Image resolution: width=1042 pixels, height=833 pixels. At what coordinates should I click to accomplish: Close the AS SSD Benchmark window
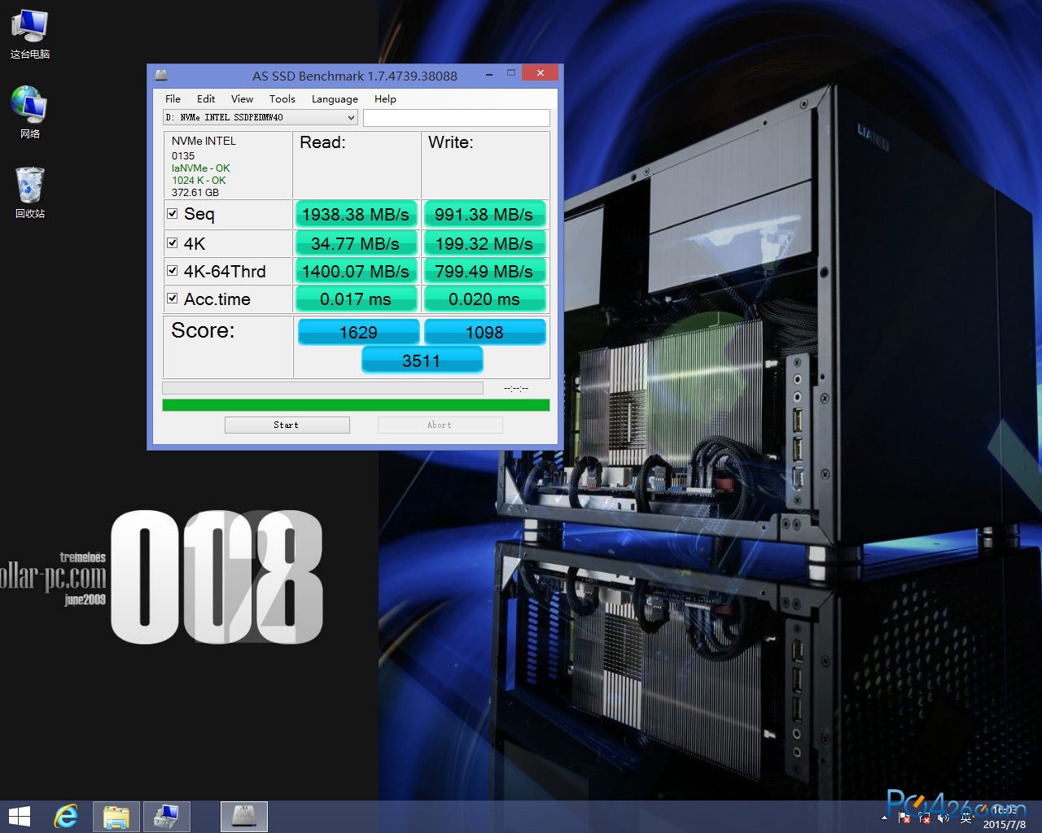(540, 73)
